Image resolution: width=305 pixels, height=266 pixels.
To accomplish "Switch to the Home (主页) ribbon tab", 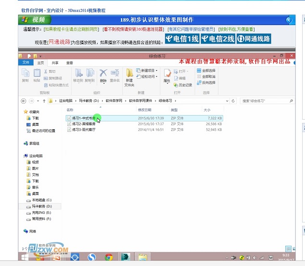I will tap(40, 63).
